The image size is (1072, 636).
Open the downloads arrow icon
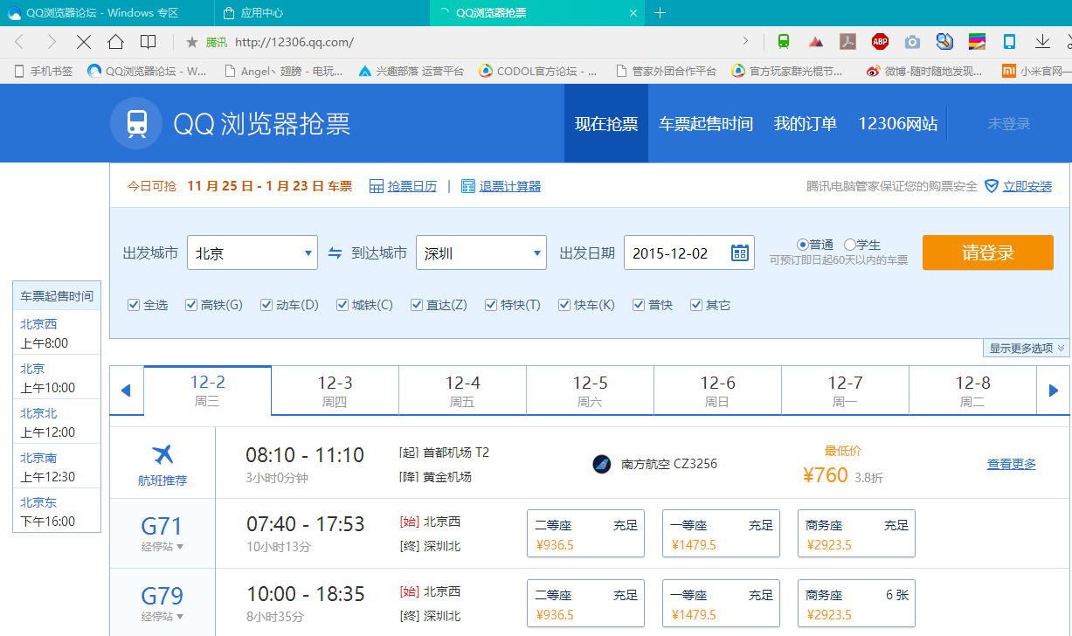tap(1042, 41)
